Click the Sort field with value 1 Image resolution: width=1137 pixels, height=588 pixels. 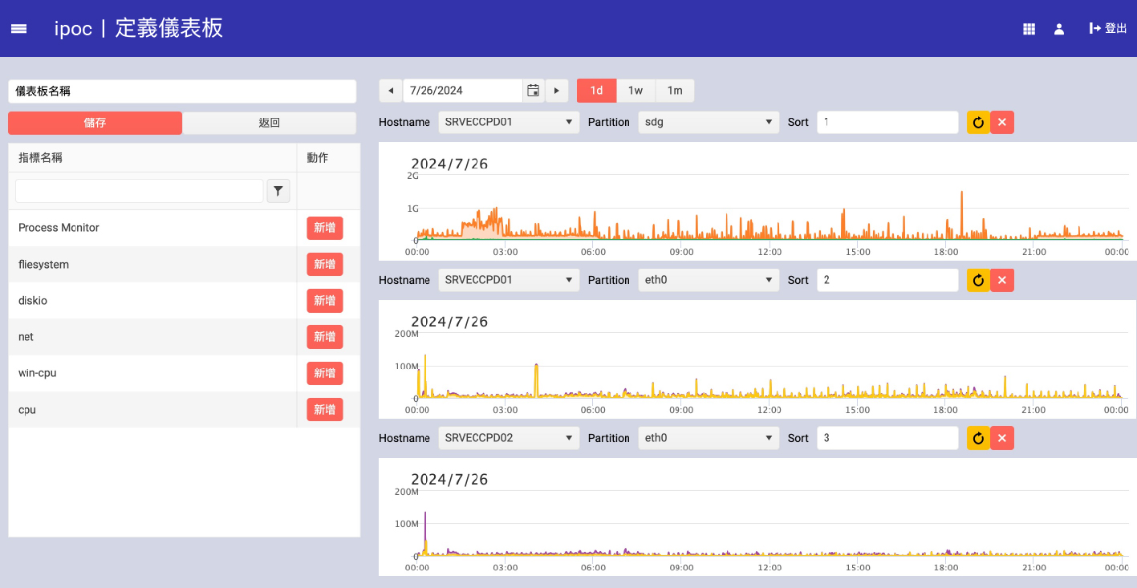[x=887, y=122]
